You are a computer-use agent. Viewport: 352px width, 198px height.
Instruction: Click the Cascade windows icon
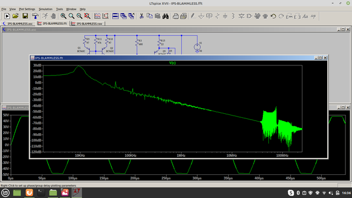[x=123, y=16]
